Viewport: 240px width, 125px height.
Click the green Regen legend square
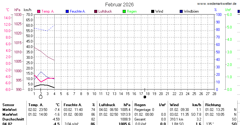(x=124, y=11)
